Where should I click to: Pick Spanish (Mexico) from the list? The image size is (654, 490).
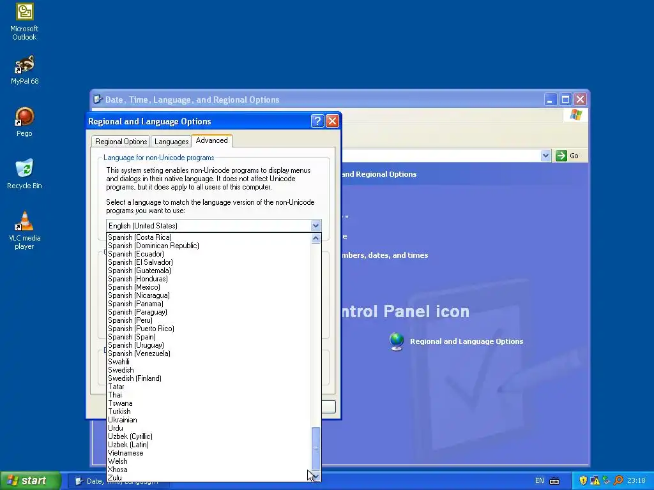[209, 288]
